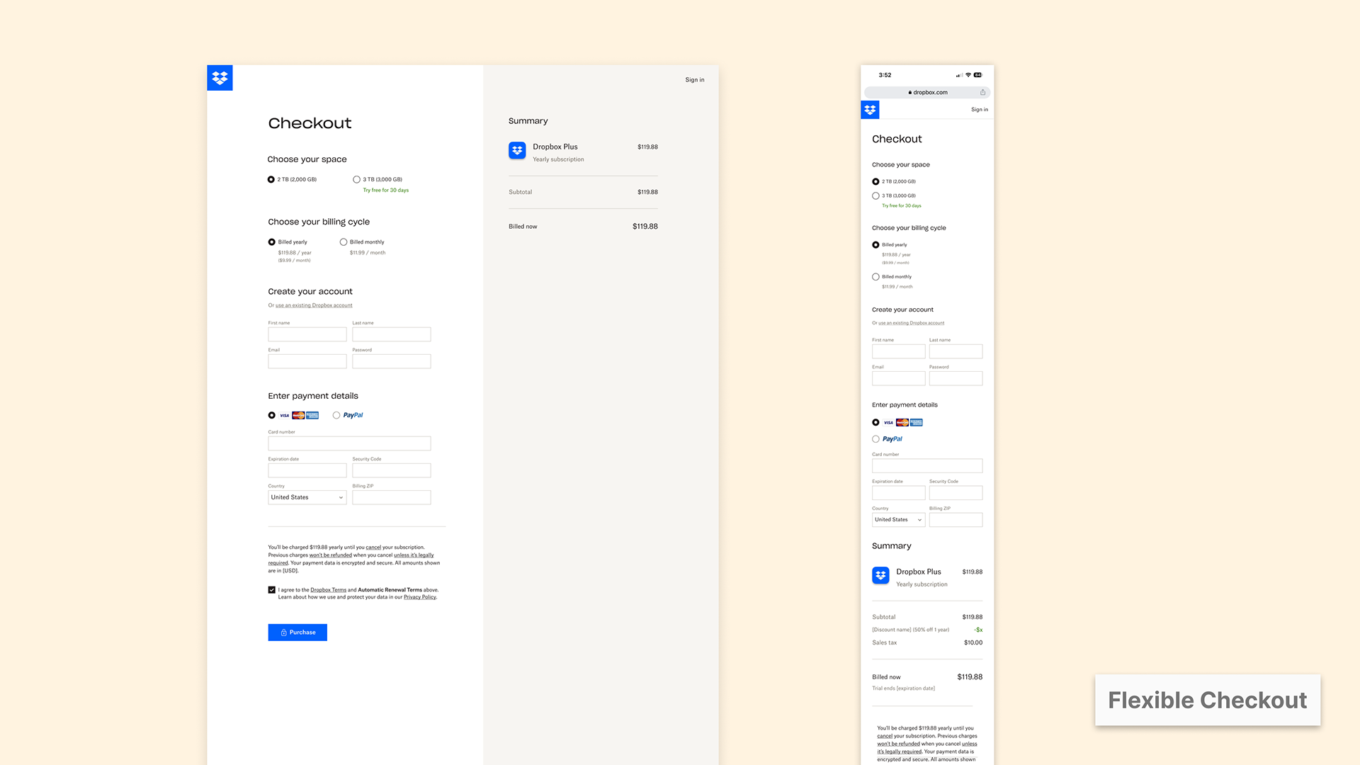Click the Dropbox logo in mobile header
This screenshot has width=1360, height=765.
(x=870, y=110)
